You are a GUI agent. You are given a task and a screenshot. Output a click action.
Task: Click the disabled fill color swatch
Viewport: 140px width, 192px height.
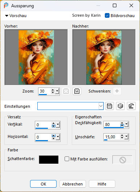tap(122, 160)
